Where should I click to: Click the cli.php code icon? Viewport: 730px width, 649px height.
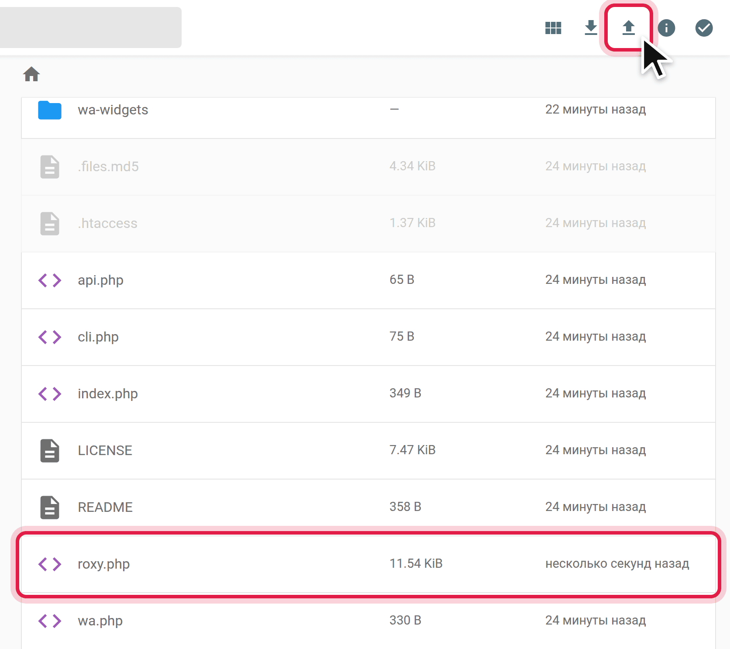pos(50,337)
